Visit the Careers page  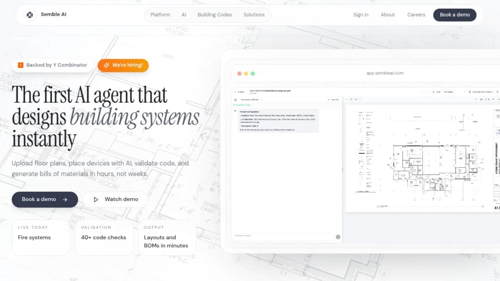(416, 15)
